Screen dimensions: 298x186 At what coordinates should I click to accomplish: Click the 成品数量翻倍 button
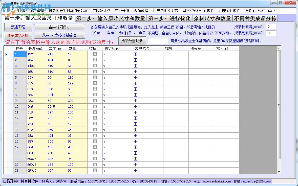click(x=132, y=41)
